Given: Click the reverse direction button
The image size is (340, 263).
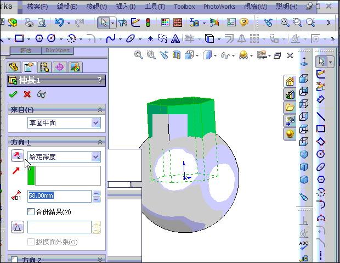Looking at the screenshot, I should pyautogui.click(x=18, y=155).
